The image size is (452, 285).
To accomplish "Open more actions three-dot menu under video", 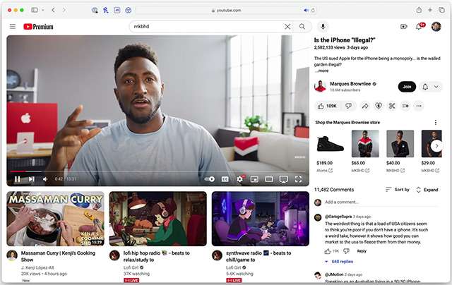I will (x=419, y=106).
